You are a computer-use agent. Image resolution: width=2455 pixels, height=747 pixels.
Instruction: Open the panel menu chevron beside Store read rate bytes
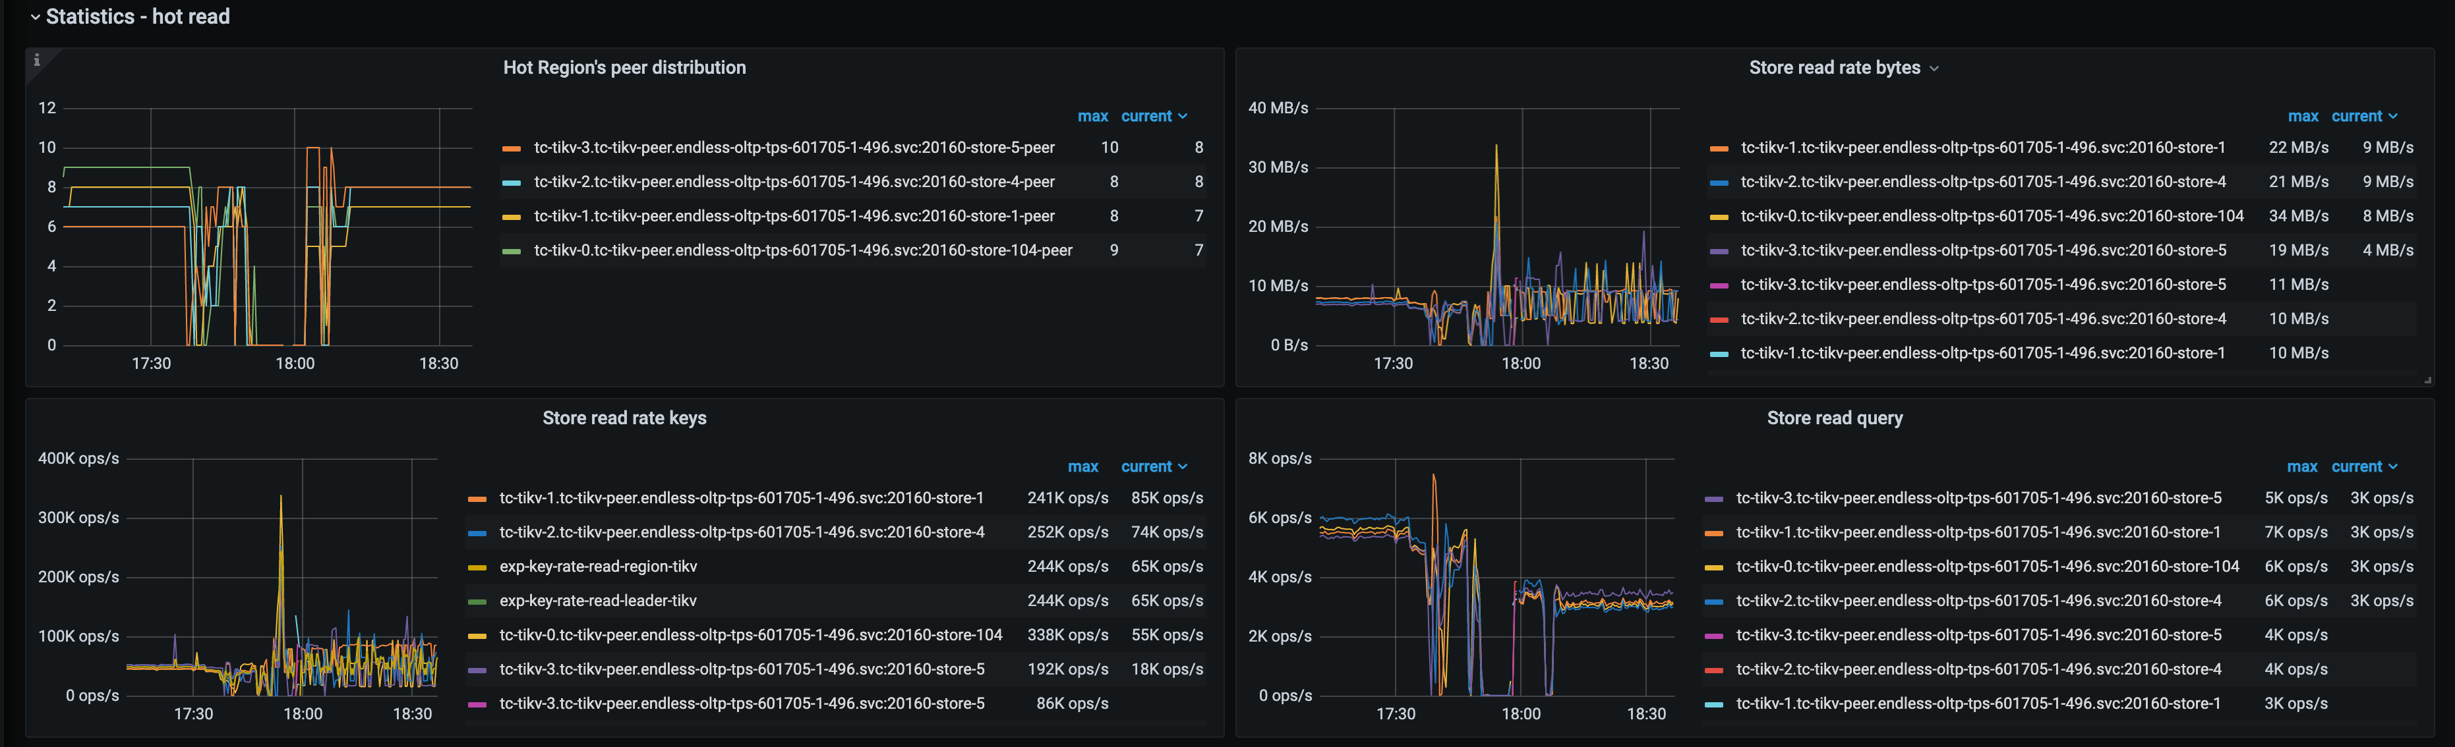[1935, 68]
